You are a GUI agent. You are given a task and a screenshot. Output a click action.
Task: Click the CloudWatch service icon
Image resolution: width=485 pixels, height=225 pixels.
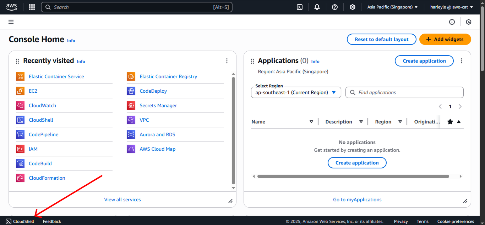click(20, 105)
